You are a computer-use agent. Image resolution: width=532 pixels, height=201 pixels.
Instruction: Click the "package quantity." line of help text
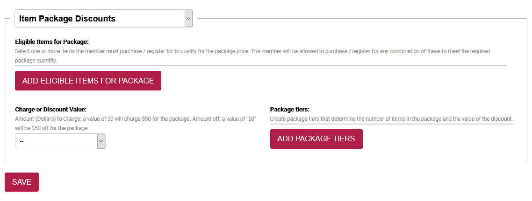(x=36, y=61)
